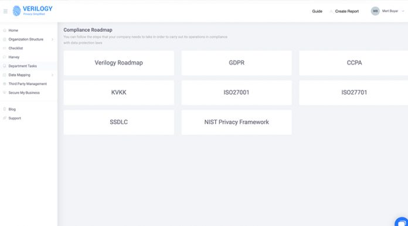
Task: Click the Blog sidebar icon
Action: pyautogui.click(x=5, y=109)
